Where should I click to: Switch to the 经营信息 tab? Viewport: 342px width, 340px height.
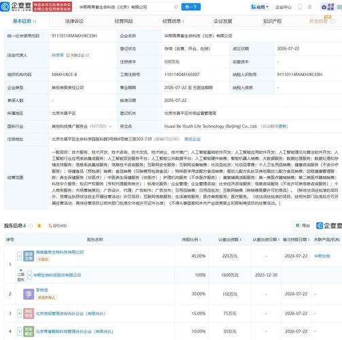tap(173, 21)
